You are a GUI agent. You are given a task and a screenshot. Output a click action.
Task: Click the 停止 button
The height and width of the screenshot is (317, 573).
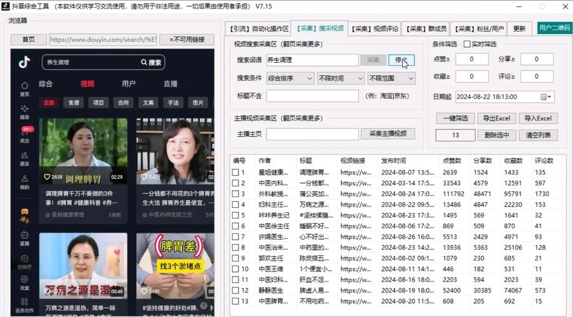(401, 60)
